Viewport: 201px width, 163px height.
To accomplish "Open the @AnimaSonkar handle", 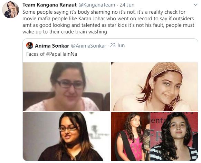I will click(88, 46).
